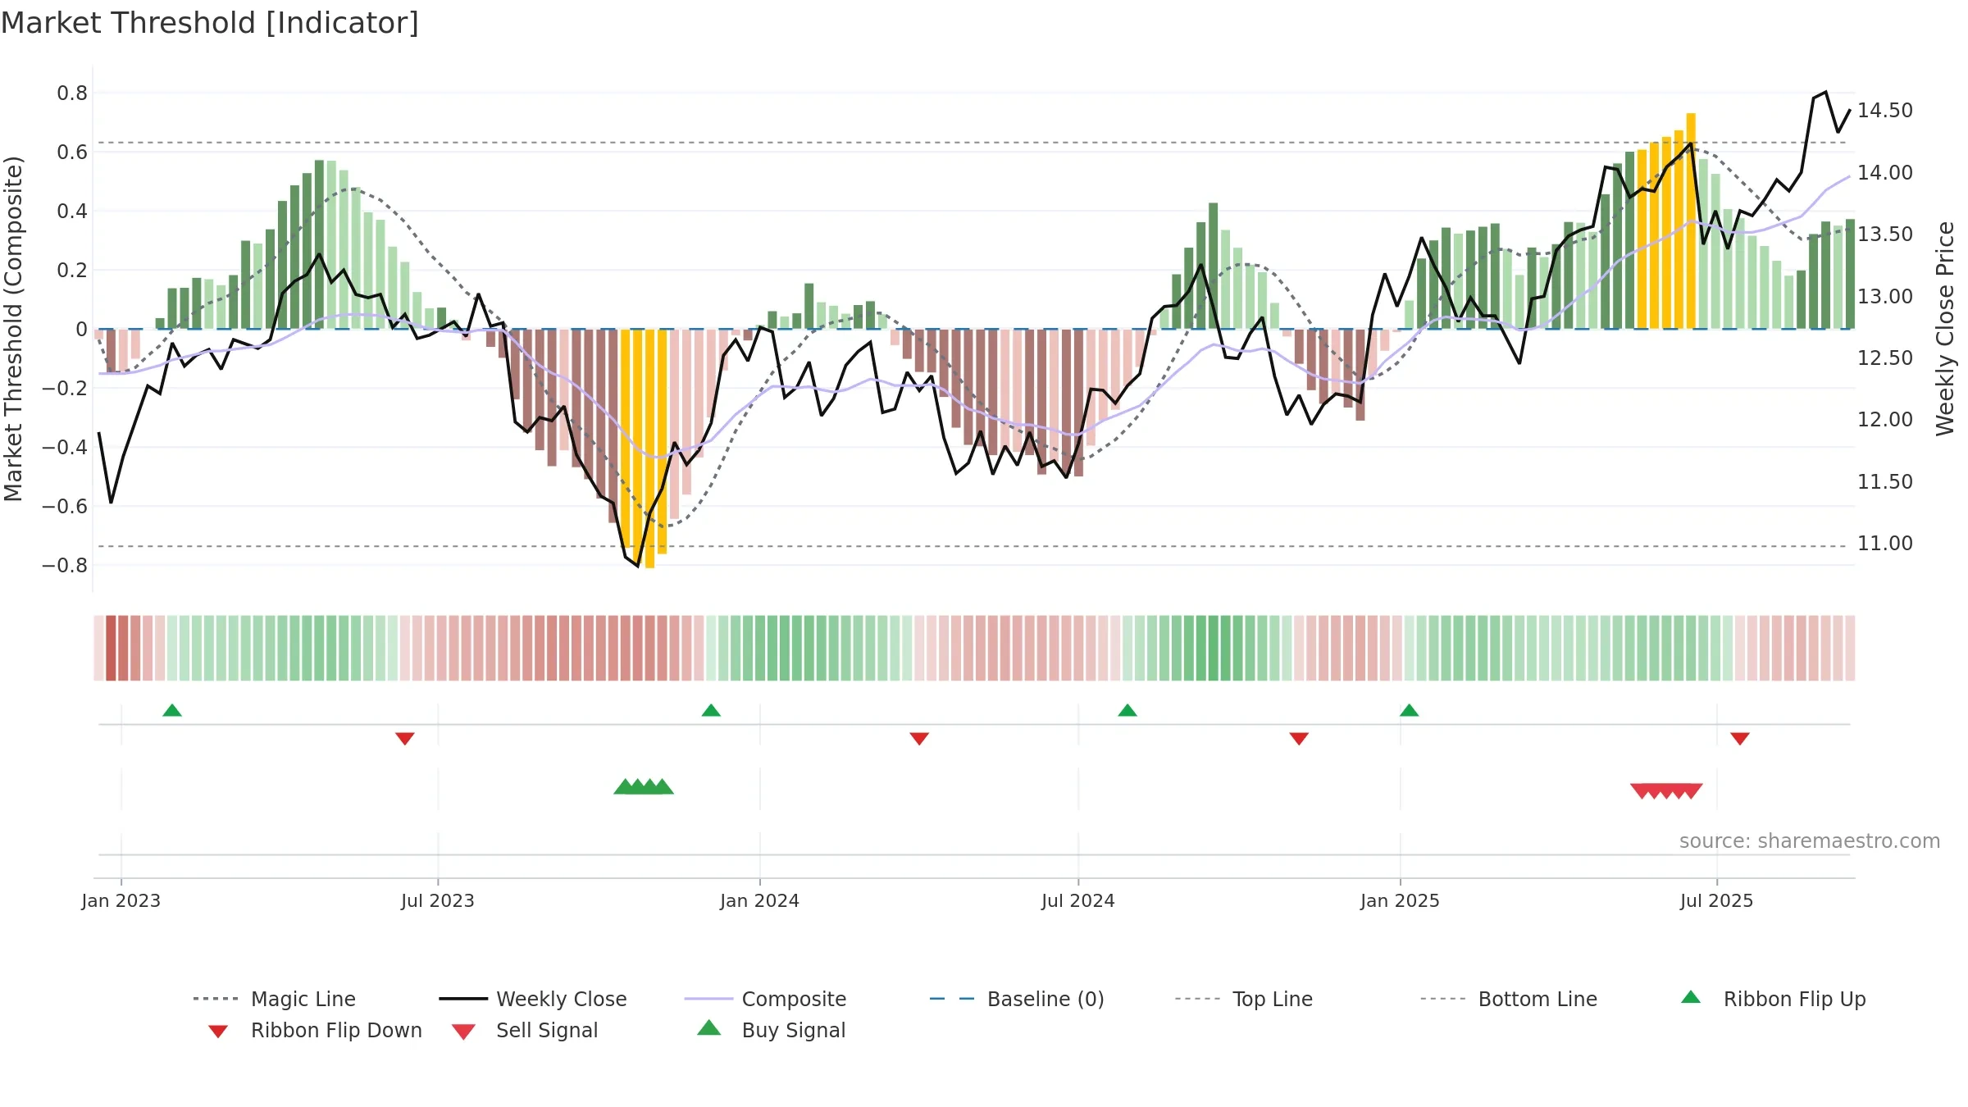The height and width of the screenshot is (1107, 1968).
Task: Click the Market Threshold (Composite) axis label
Action: point(13,329)
